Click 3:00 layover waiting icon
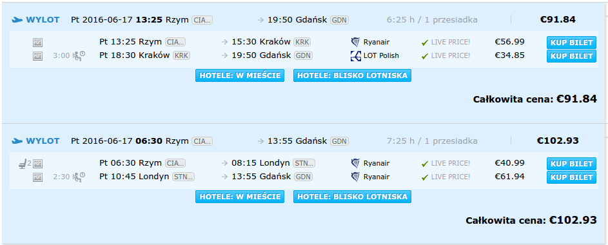608x245 pixels. (80, 56)
